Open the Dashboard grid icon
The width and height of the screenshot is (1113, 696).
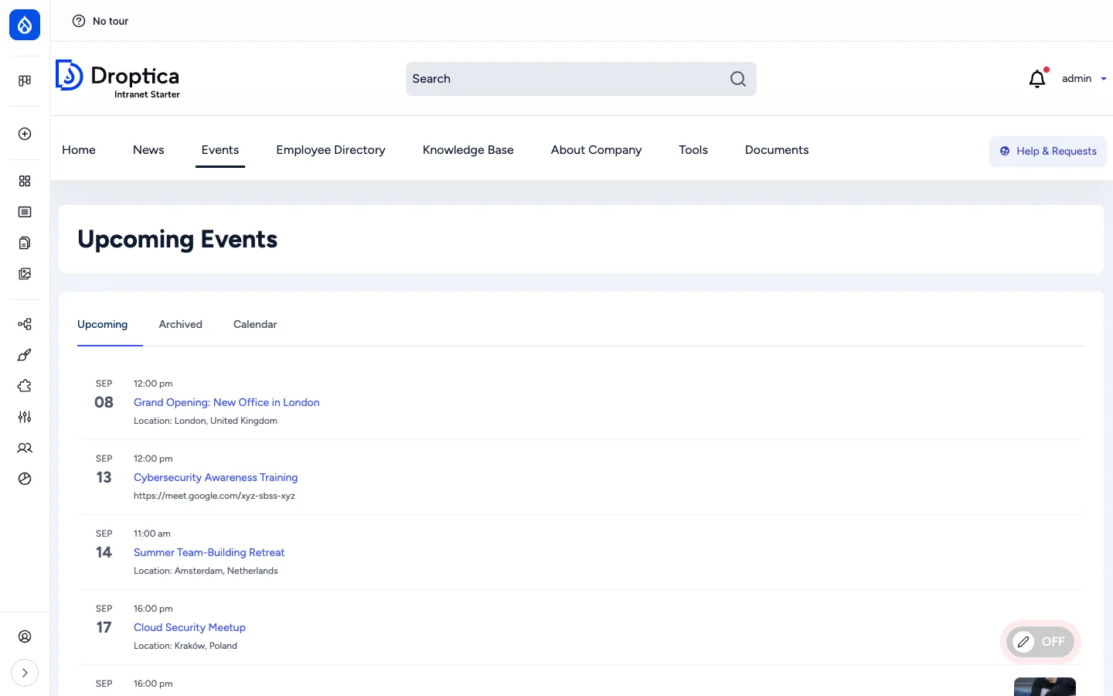(x=25, y=181)
